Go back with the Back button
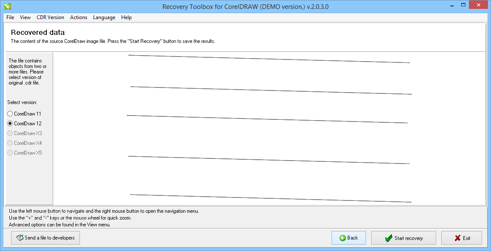This screenshot has width=491, height=251. [x=349, y=238]
